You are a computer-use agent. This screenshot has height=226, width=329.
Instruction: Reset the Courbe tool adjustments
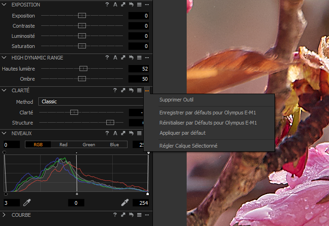click(x=131, y=214)
